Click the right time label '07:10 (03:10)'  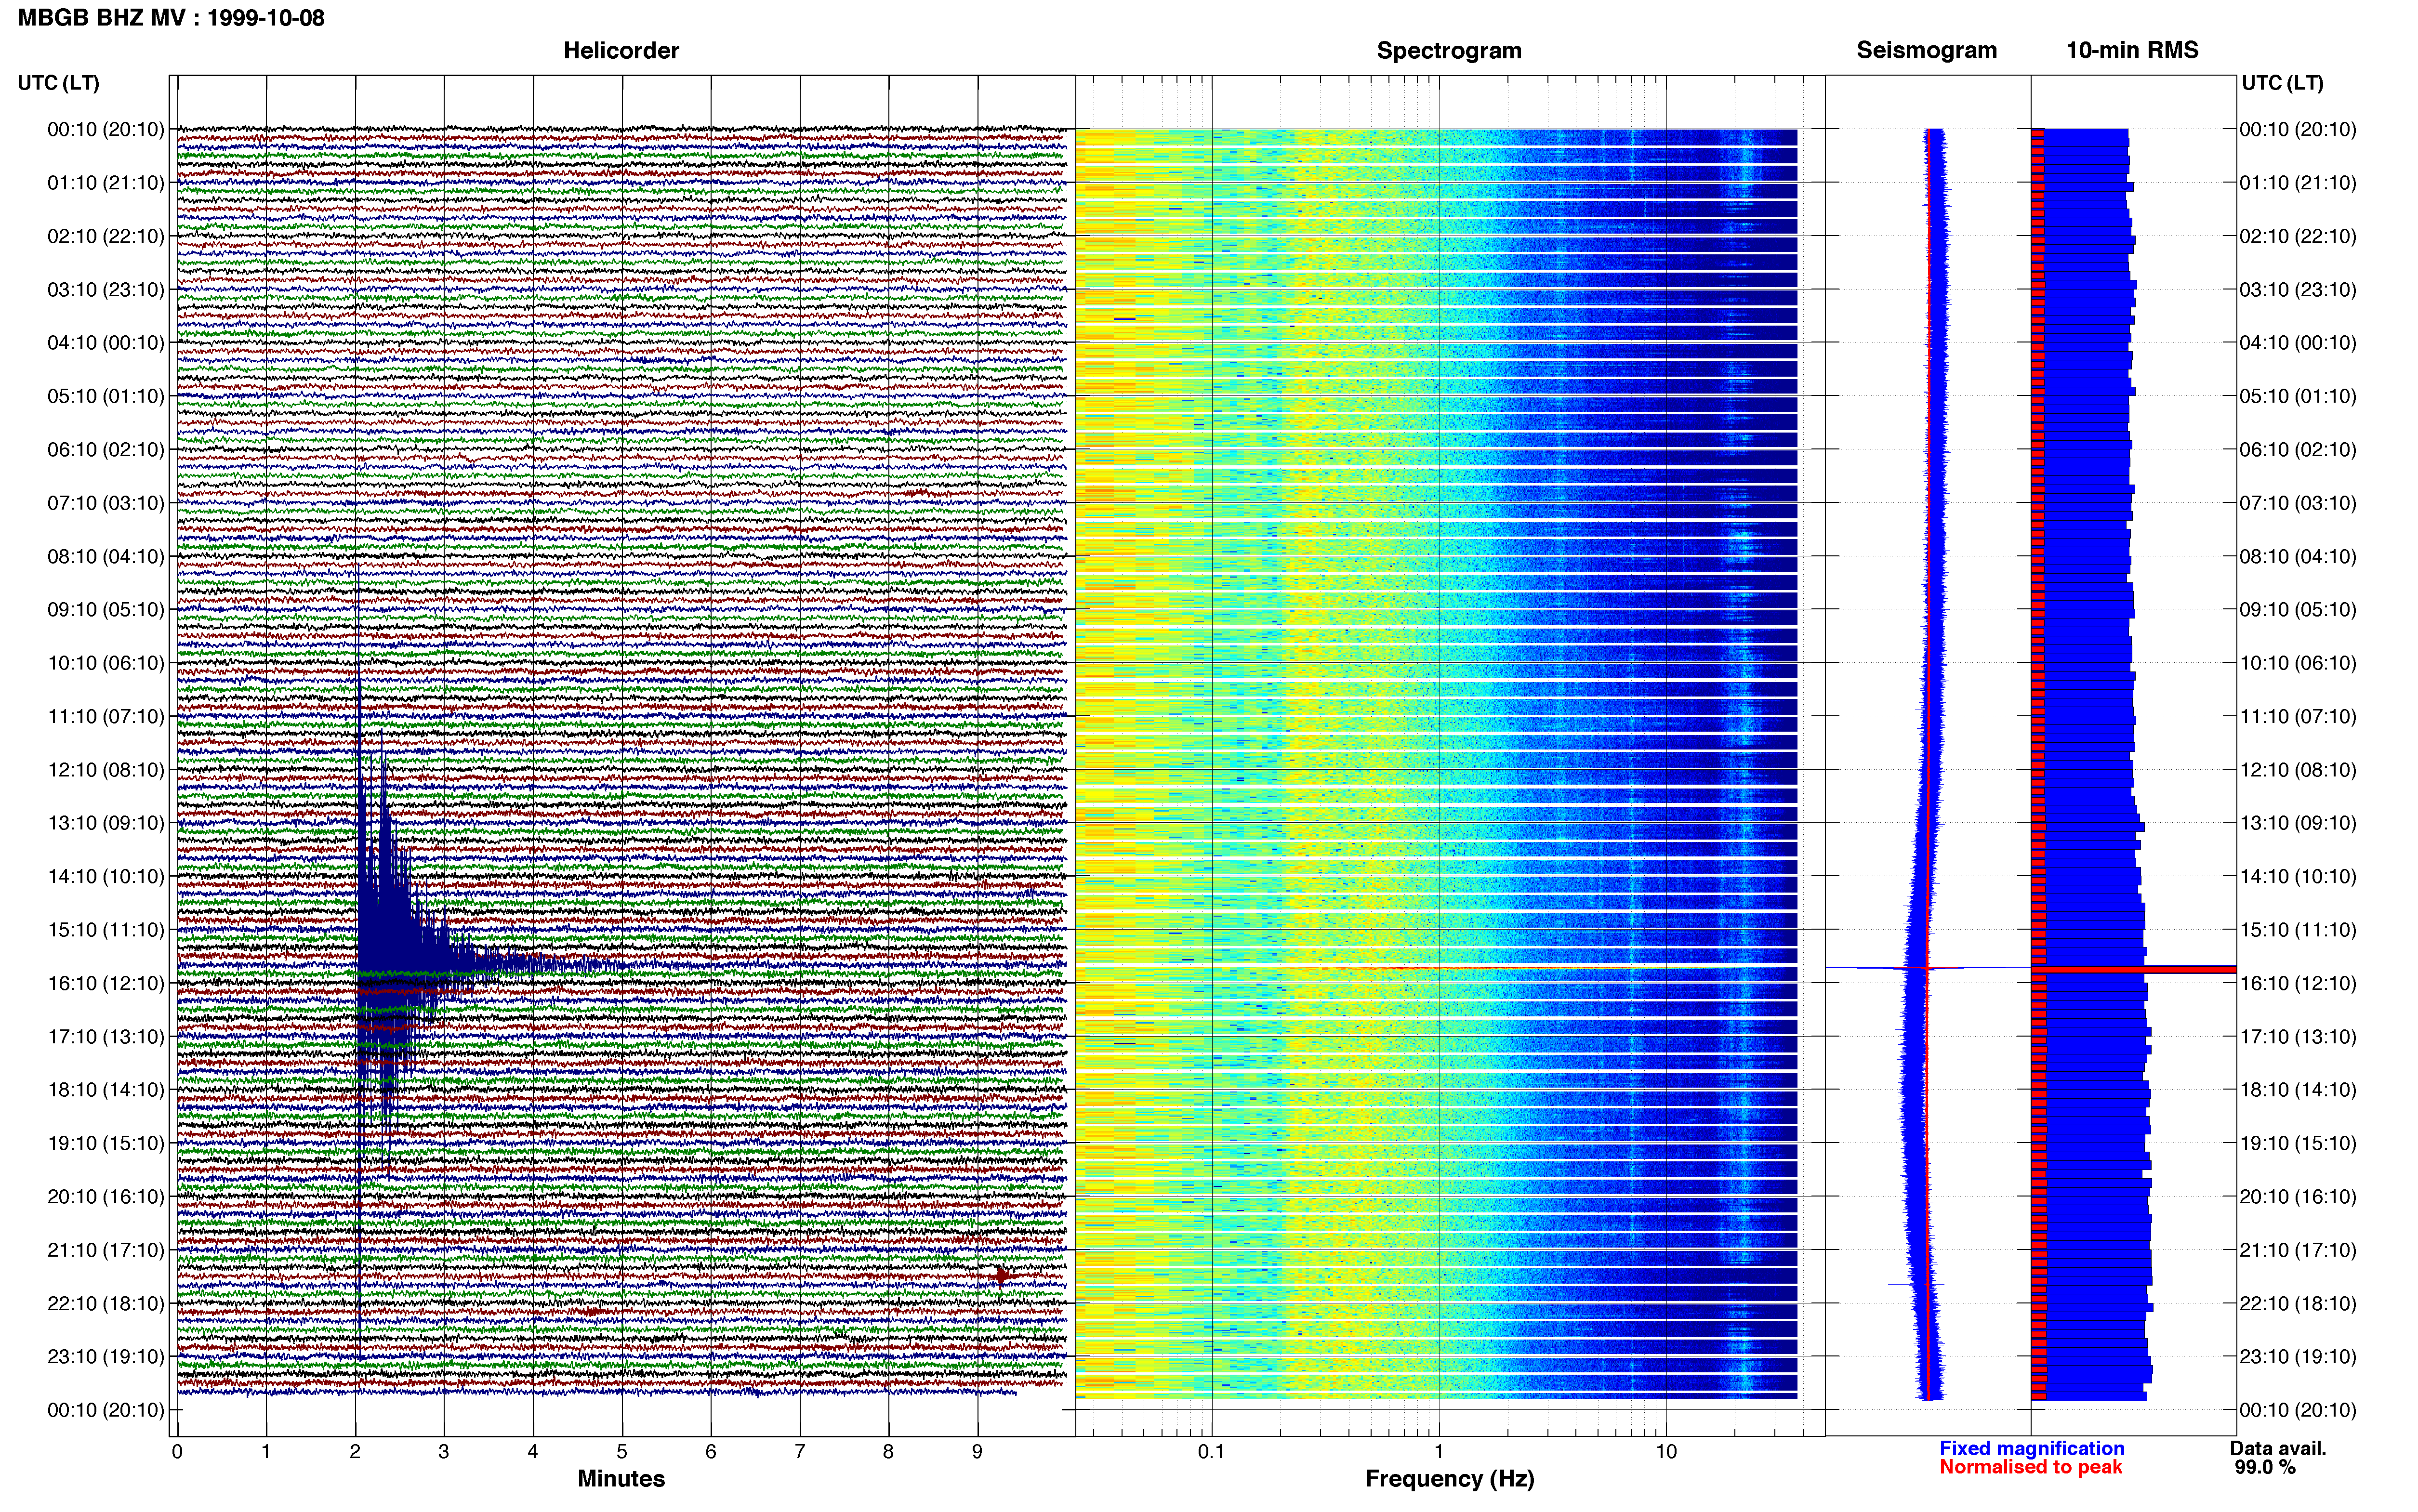[x=2298, y=503]
